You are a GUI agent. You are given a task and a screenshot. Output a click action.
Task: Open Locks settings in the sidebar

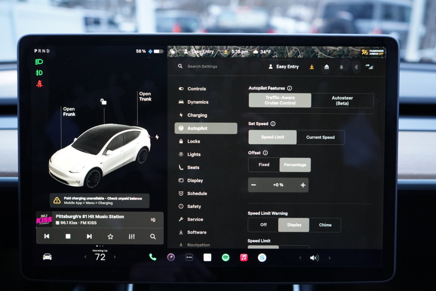click(193, 141)
